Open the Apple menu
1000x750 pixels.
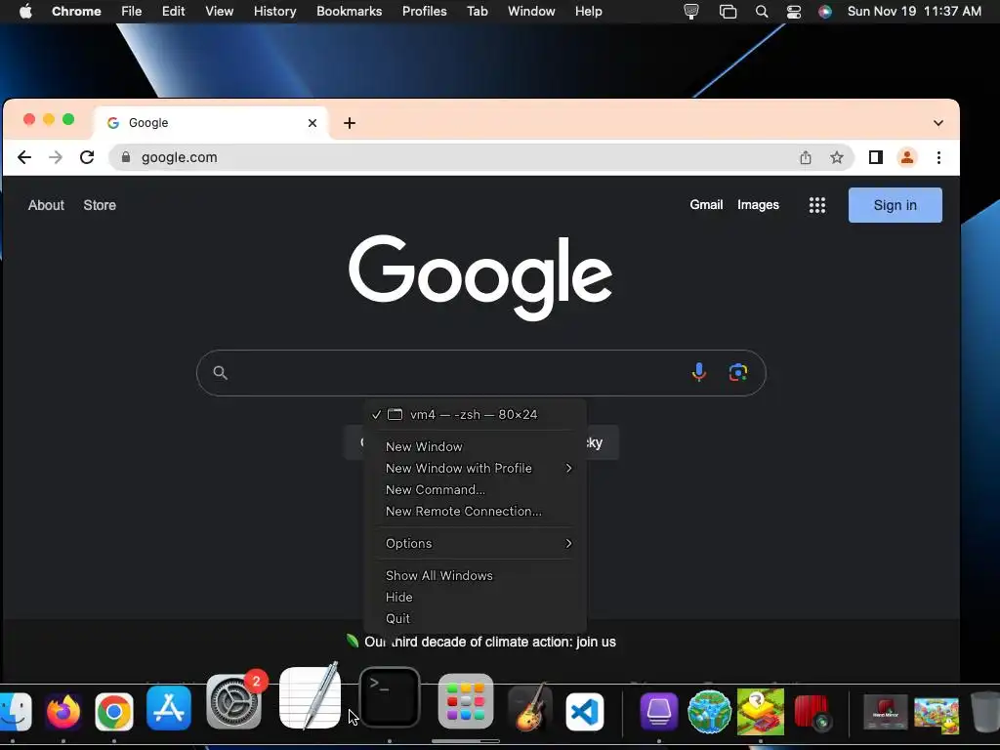25,12
